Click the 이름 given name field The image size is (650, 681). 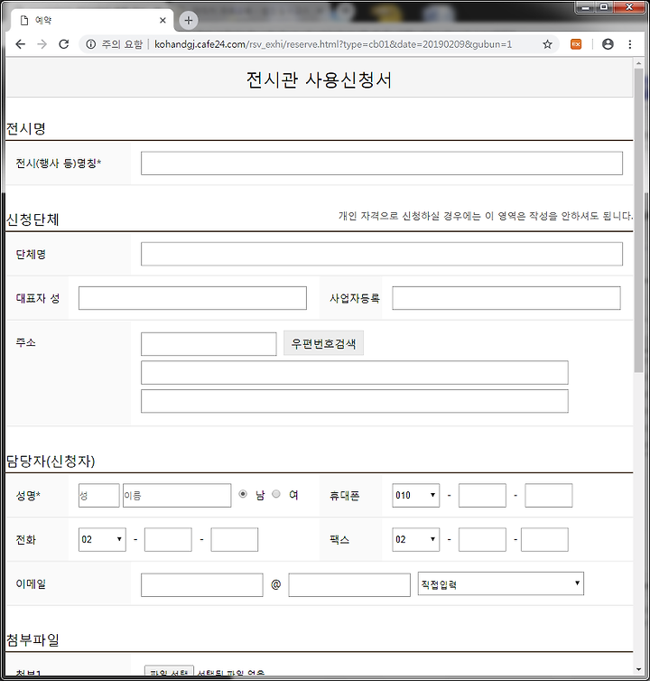coord(177,496)
